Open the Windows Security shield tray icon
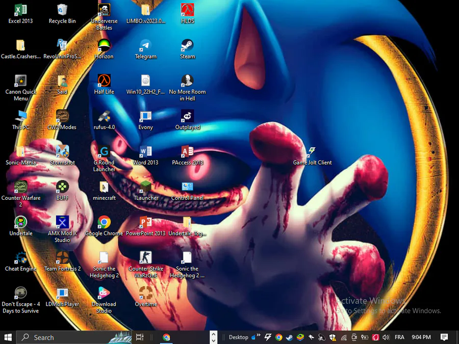 pyautogui.click(x=333, y=337)
